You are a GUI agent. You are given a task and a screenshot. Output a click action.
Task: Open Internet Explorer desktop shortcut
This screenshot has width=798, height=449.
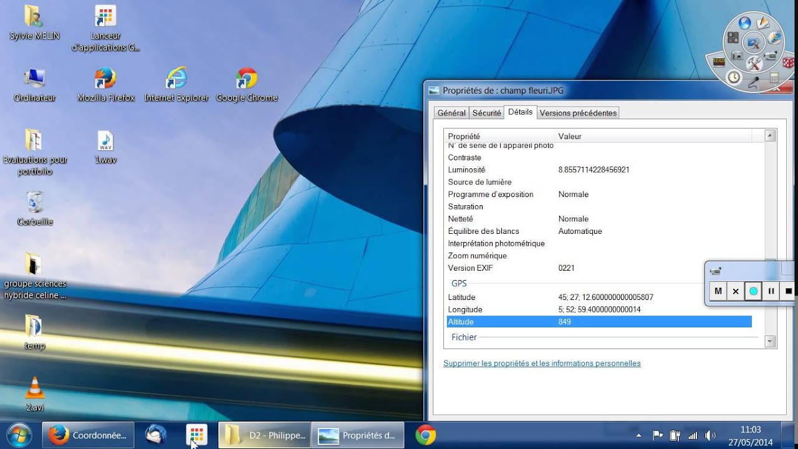[x=176, y=85]
